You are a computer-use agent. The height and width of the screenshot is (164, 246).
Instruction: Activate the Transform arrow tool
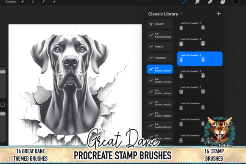pyautogui.click(x=54, y=2)
